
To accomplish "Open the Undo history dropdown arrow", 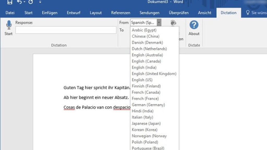I will (x=25, y=2).
